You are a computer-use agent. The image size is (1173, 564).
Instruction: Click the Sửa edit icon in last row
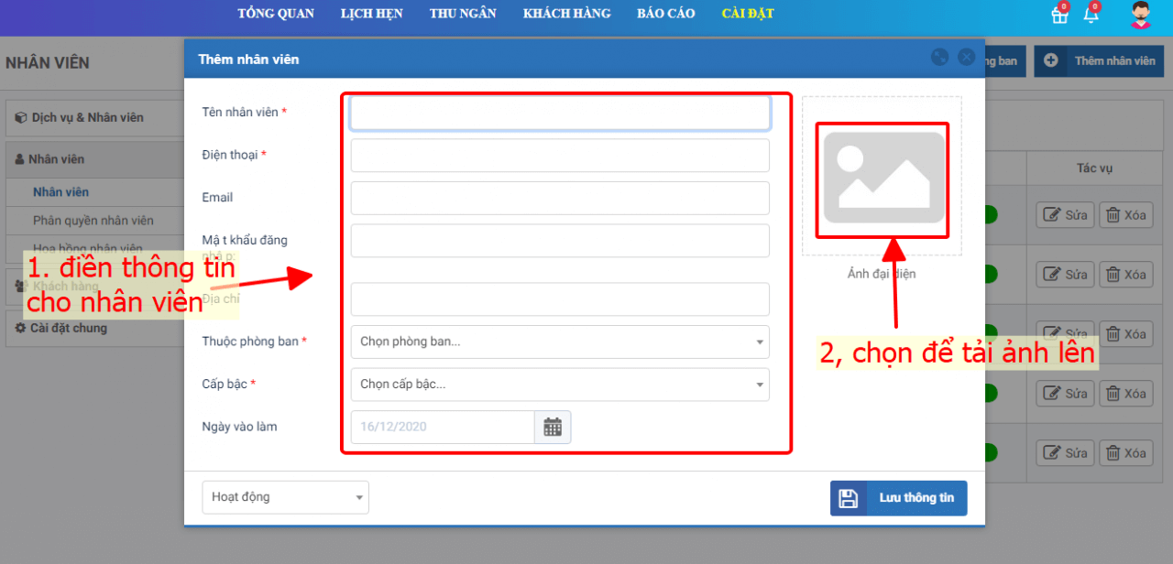tap(1052, 453)
